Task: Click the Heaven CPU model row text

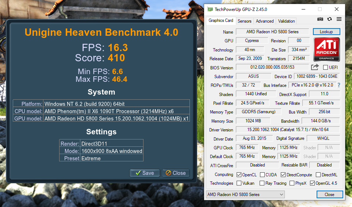Action: click(109, 111)
